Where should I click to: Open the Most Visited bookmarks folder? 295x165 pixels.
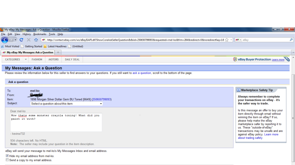(x=10, y=46)
